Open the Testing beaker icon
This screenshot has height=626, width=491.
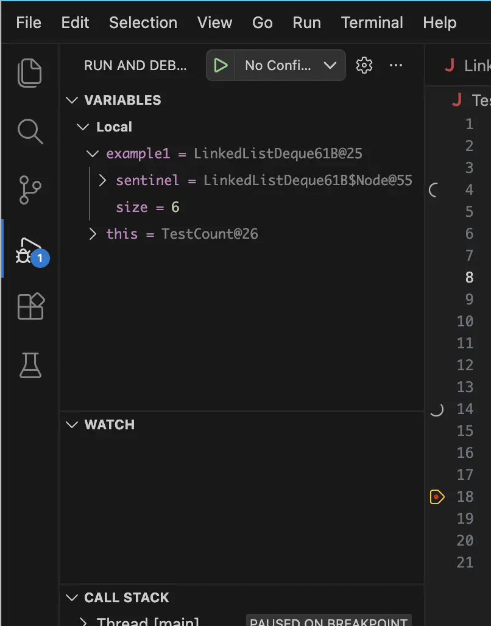(30, 365)
